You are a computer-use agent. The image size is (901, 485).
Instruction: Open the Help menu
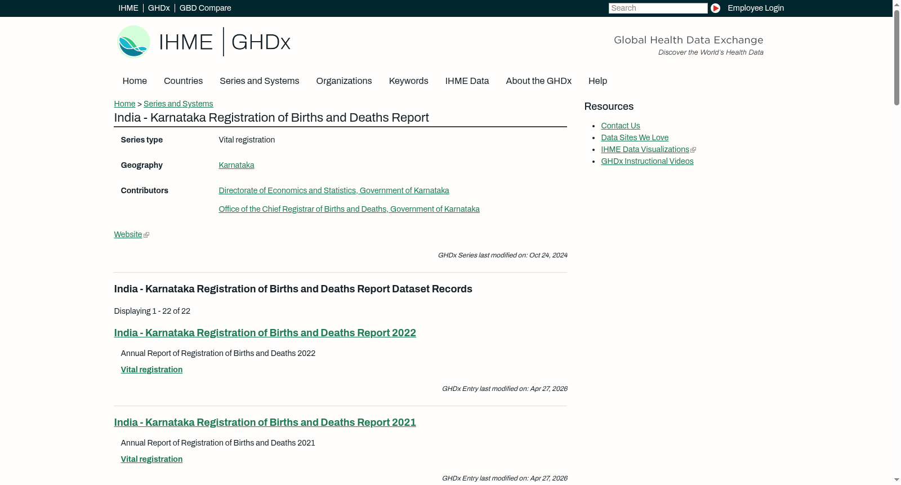pos(597,81)
